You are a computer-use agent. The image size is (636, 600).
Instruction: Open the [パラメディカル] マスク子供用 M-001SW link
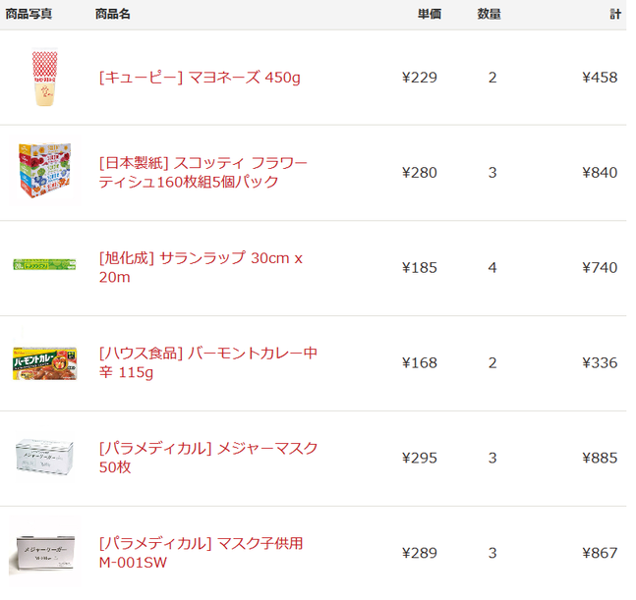pyautogui.click(x=201, y=553)
